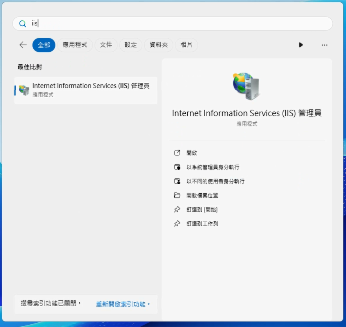Screen dimensions: 346x327
Task: Click the open (開啟) arrow icon
Action: coord(177,153)
